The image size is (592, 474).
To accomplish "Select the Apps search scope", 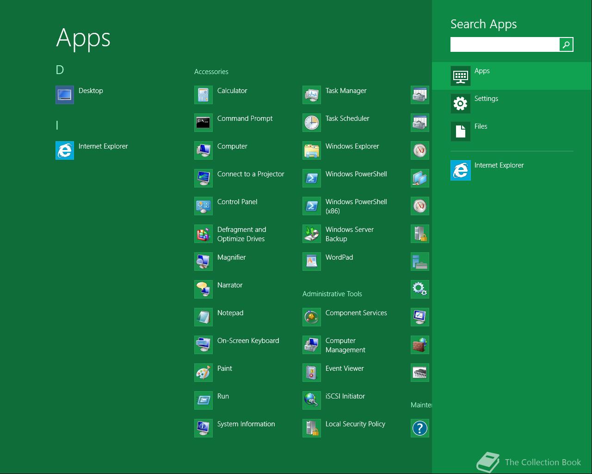I will (512, 75).
